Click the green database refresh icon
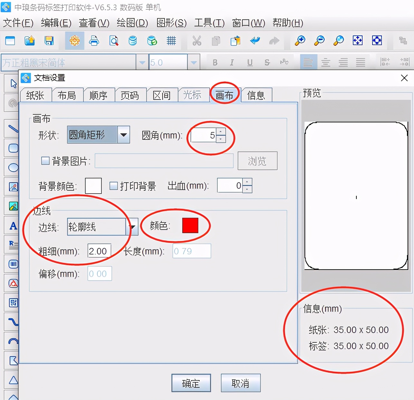Image resolution: width=414 pixels, height=400 pixels. [x=152, y=41]
